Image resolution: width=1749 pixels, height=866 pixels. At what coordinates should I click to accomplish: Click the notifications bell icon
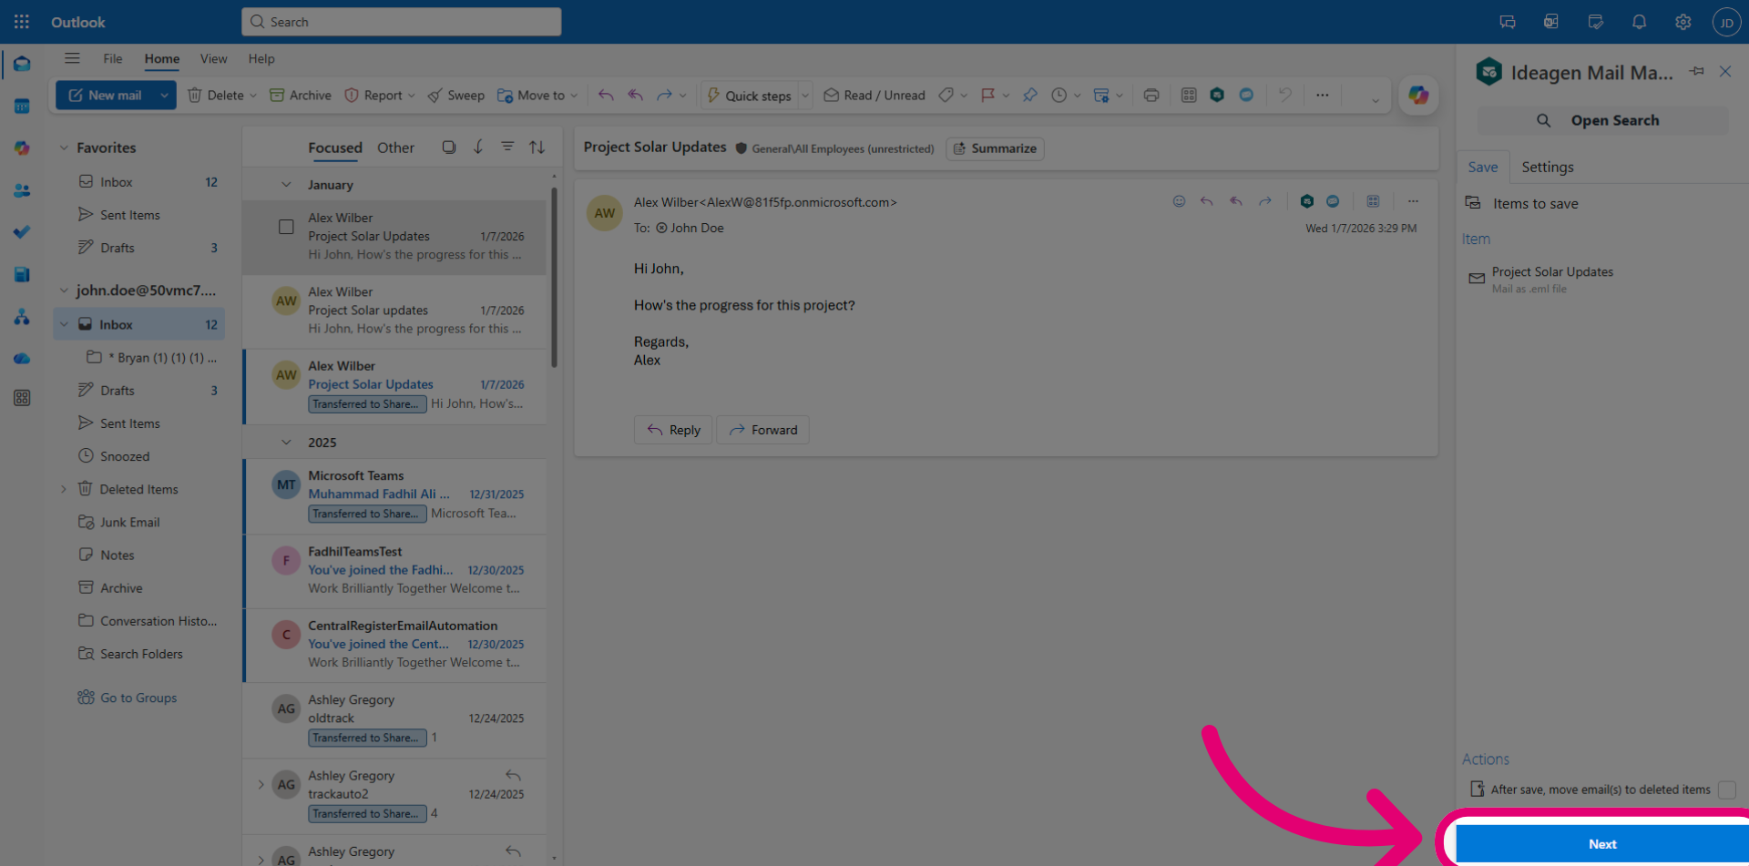(1639, 22)
